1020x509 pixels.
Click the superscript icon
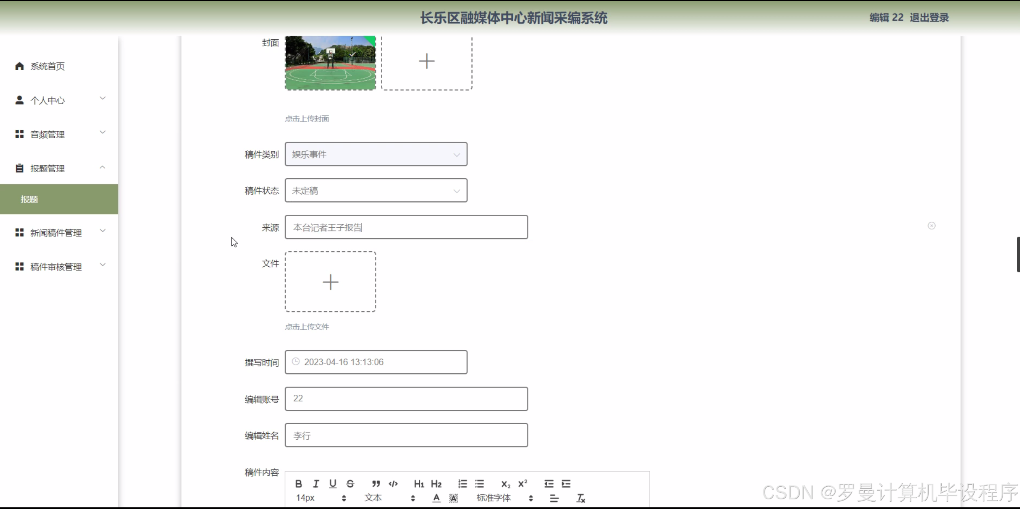[523, 483]
